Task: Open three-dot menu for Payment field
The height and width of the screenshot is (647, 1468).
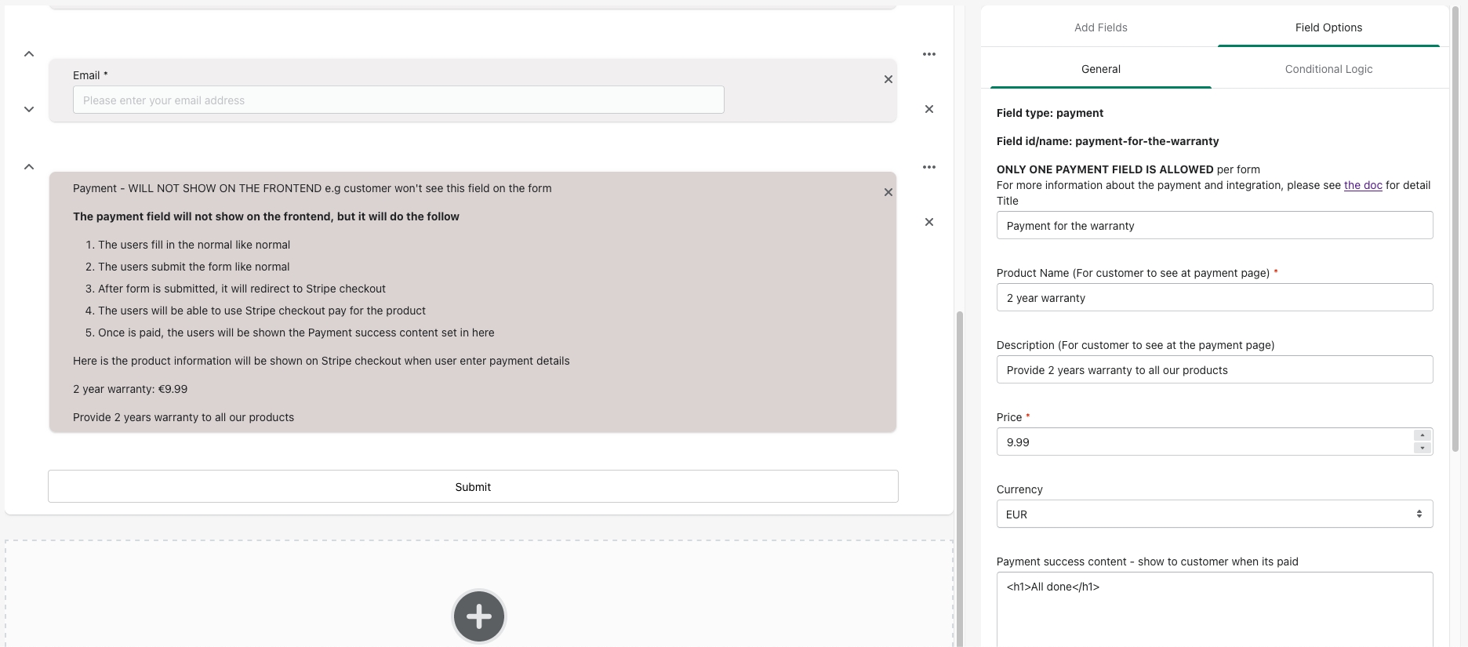Action: (929, 167)
